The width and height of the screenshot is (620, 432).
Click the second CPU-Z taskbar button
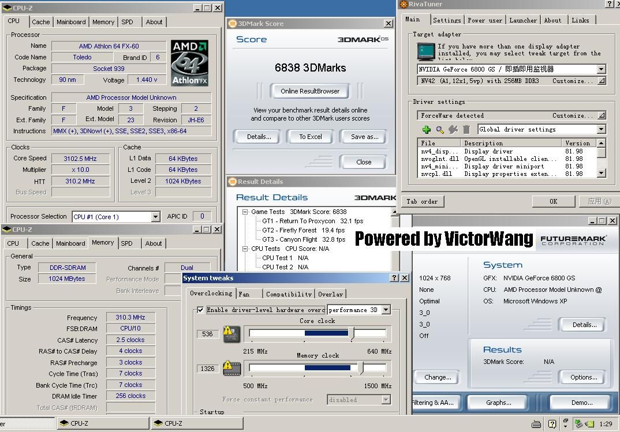[x=197, y=423]
